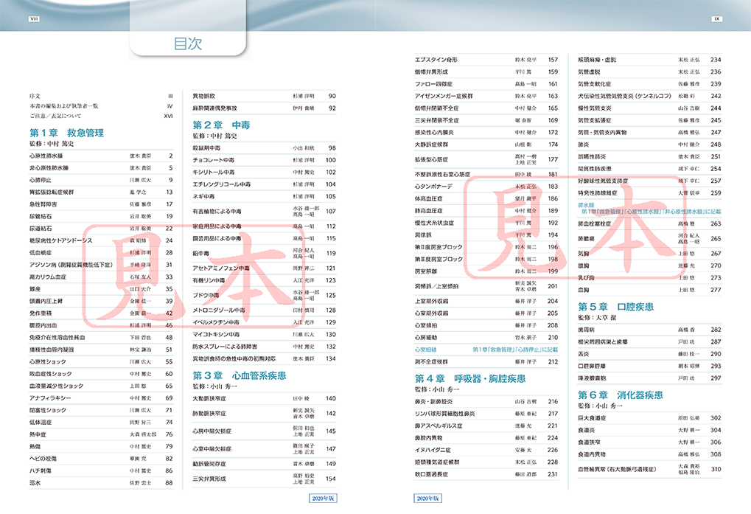Open the アナフィラキシー entry
The height and width of the screenshot is (514, 751).
[52, 398]
